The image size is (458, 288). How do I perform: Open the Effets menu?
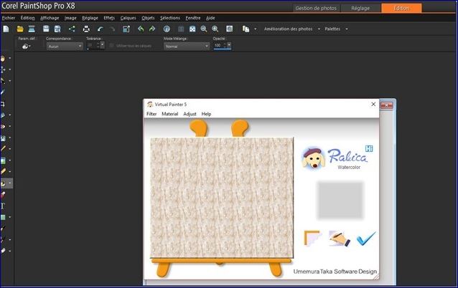pos(109,18)
